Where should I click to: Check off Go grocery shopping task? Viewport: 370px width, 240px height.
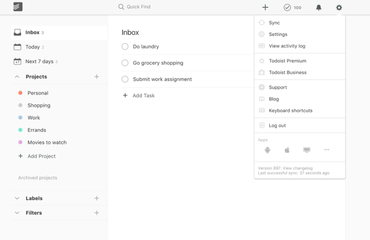tap(125, 63)
